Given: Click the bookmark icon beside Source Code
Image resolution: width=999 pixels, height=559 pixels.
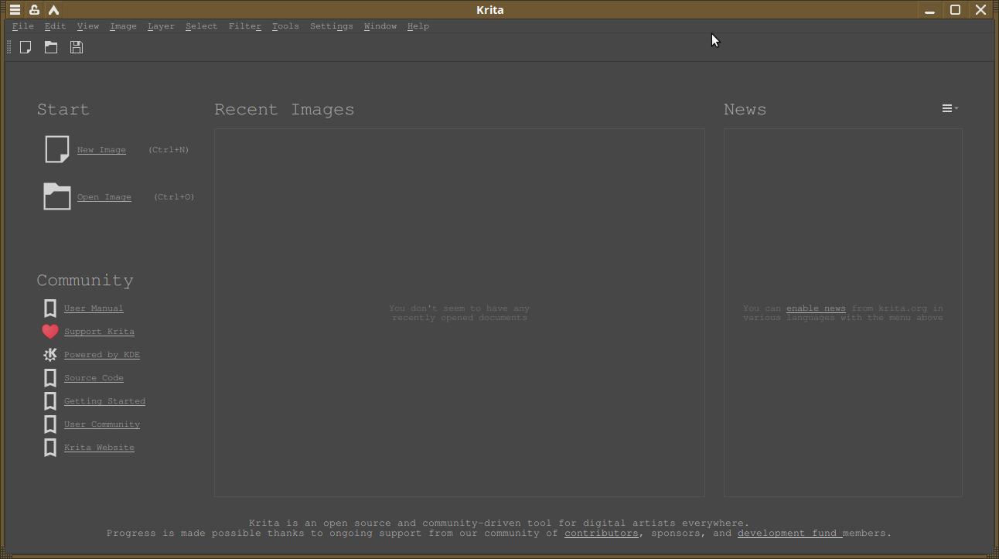Looking at the screenshot, I should click(x=50, y=377).
